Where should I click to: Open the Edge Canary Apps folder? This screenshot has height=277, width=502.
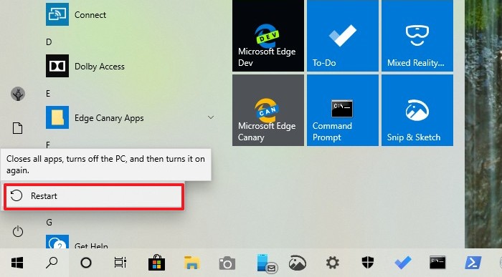tap(130, 117)
